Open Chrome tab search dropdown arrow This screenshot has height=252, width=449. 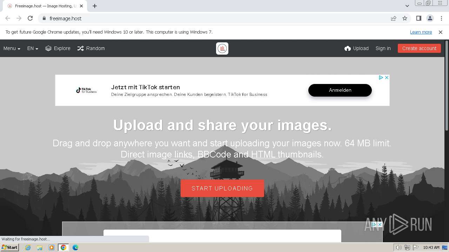coord(407,6)
